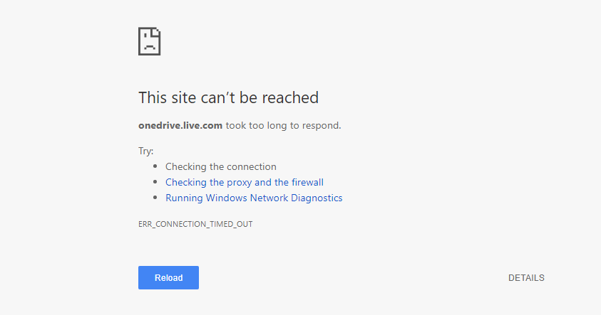Click the bullet before Checking the connection
The width and height of the screenshot is (601, 315).
pos(155,166)
